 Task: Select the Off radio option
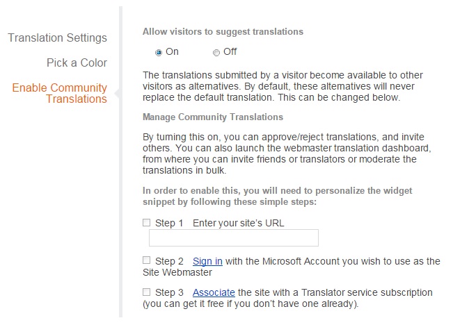pos(216,52)
